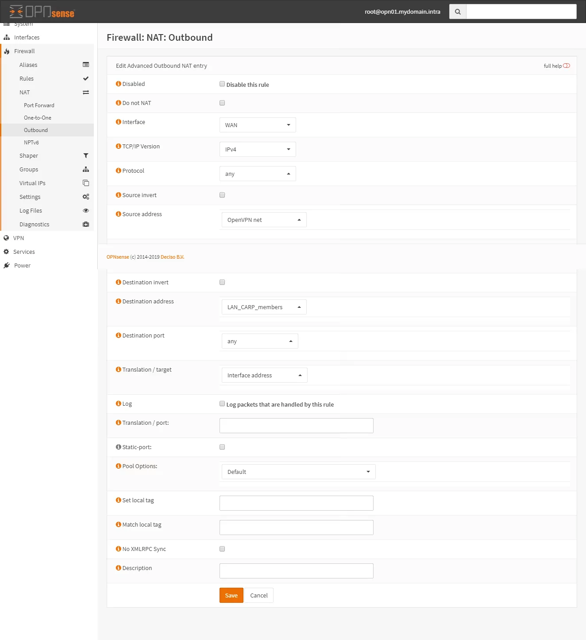Click the checkmark icon next to Rules
The width and height of the screenshot is (586, 640).
tap(85, 78)
